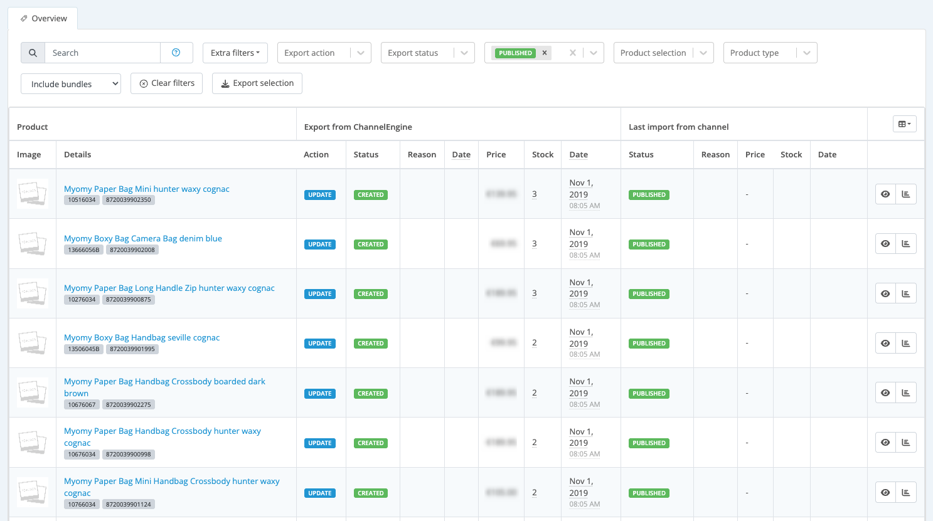Click CREATED badge in Paper Bag Long Handle Zip row

(x=371, y=294)
